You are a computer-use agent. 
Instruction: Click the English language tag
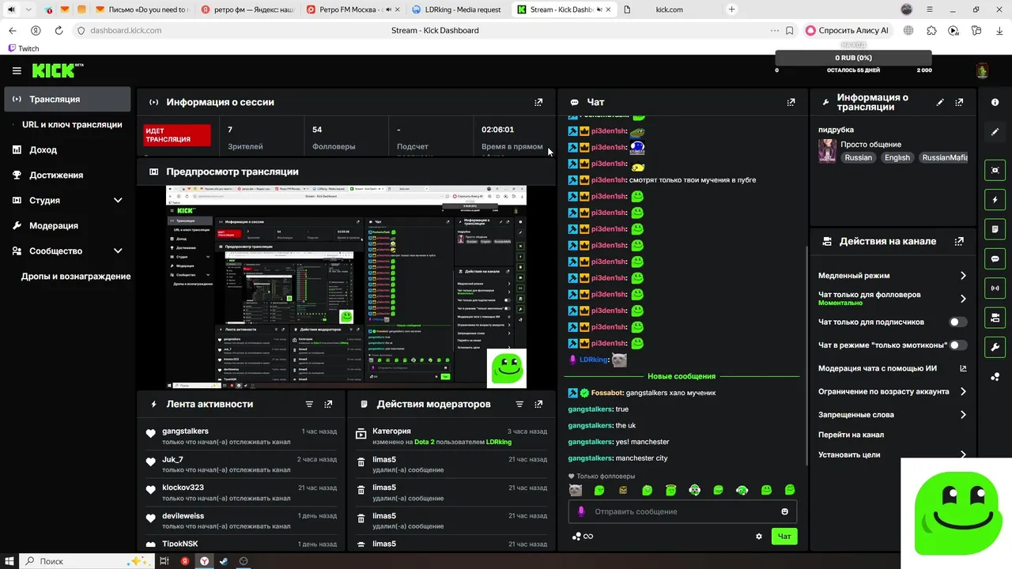[x=897, y=157]
